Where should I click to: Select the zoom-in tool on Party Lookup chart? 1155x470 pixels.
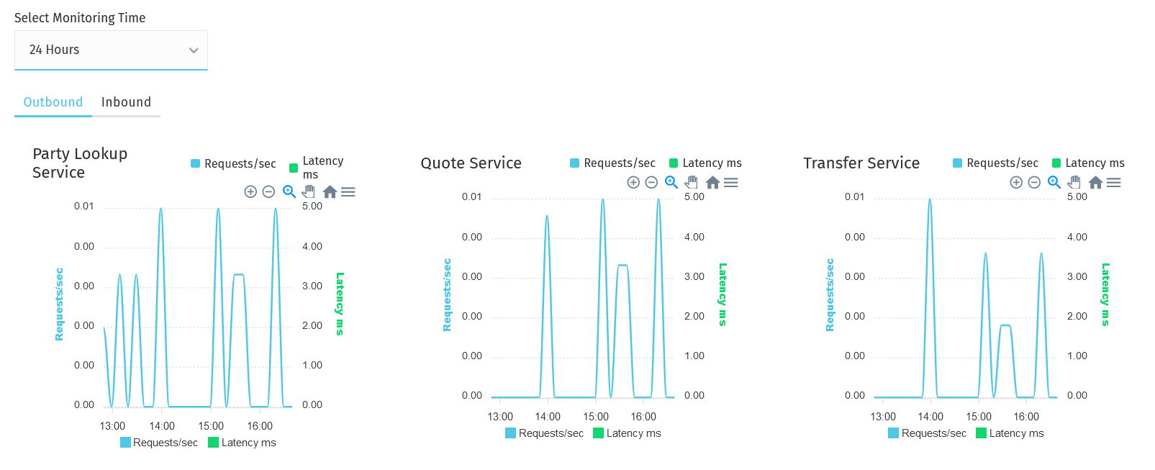point(250,191)
